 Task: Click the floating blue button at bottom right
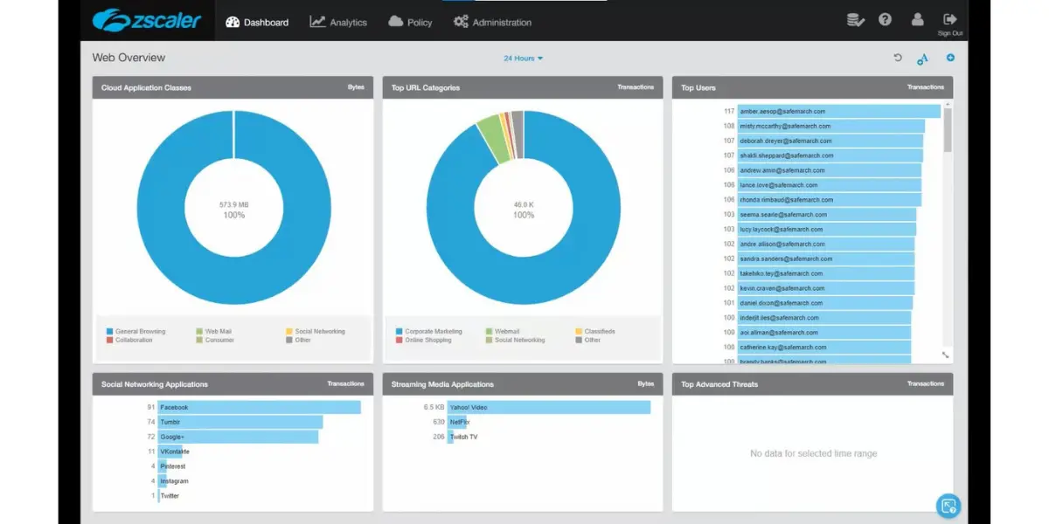948,506
